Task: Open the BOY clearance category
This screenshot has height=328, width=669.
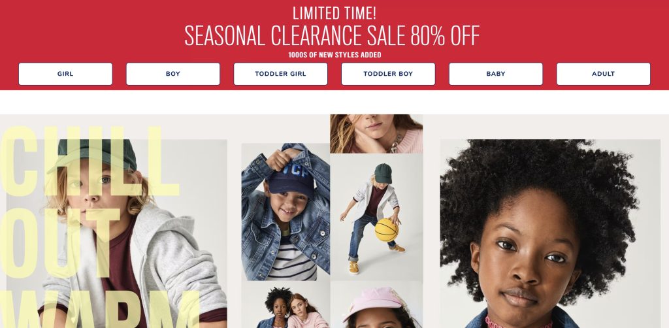Action: tap(172, 74)
